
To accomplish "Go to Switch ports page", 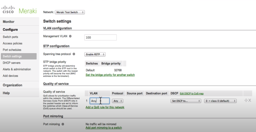I will coord(10,37).
